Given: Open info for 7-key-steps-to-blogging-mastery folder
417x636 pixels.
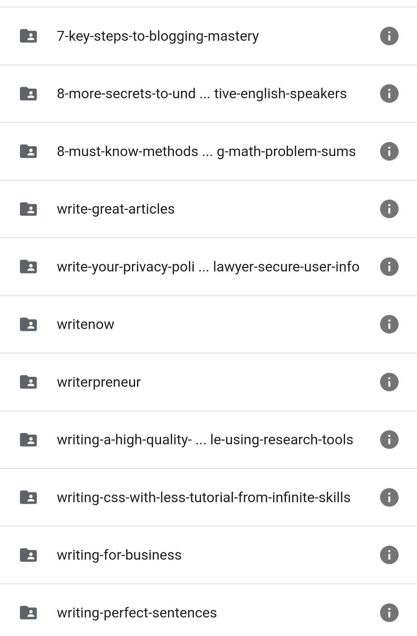Looking at the screenshot, I should pos(389,36).
